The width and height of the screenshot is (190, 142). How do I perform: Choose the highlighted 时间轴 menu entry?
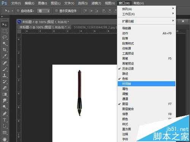[x=147, y=84]
